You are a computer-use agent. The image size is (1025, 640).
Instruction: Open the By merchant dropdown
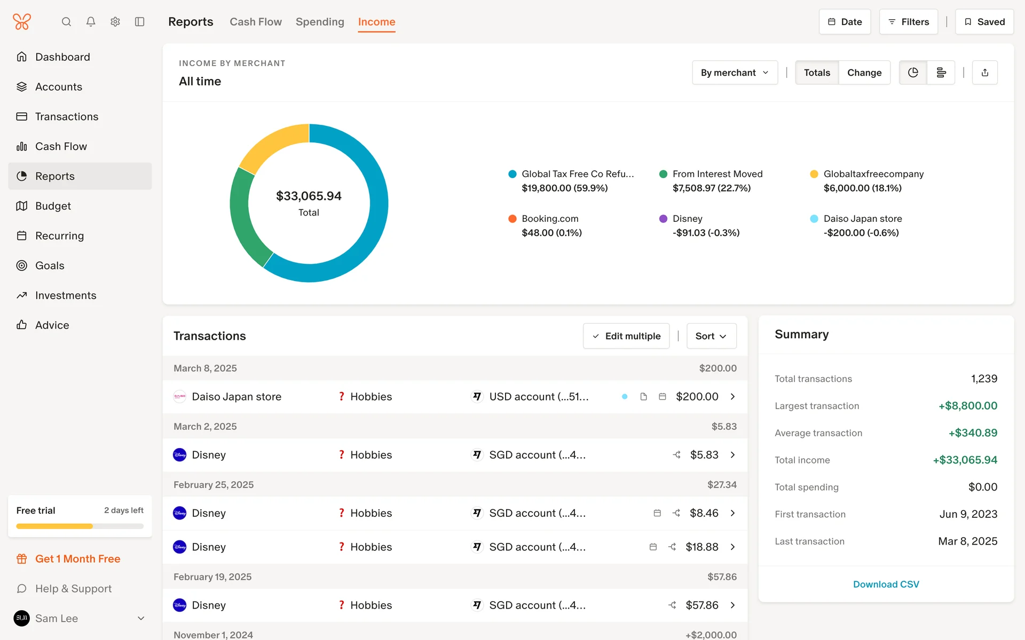(x=735, y=73)
